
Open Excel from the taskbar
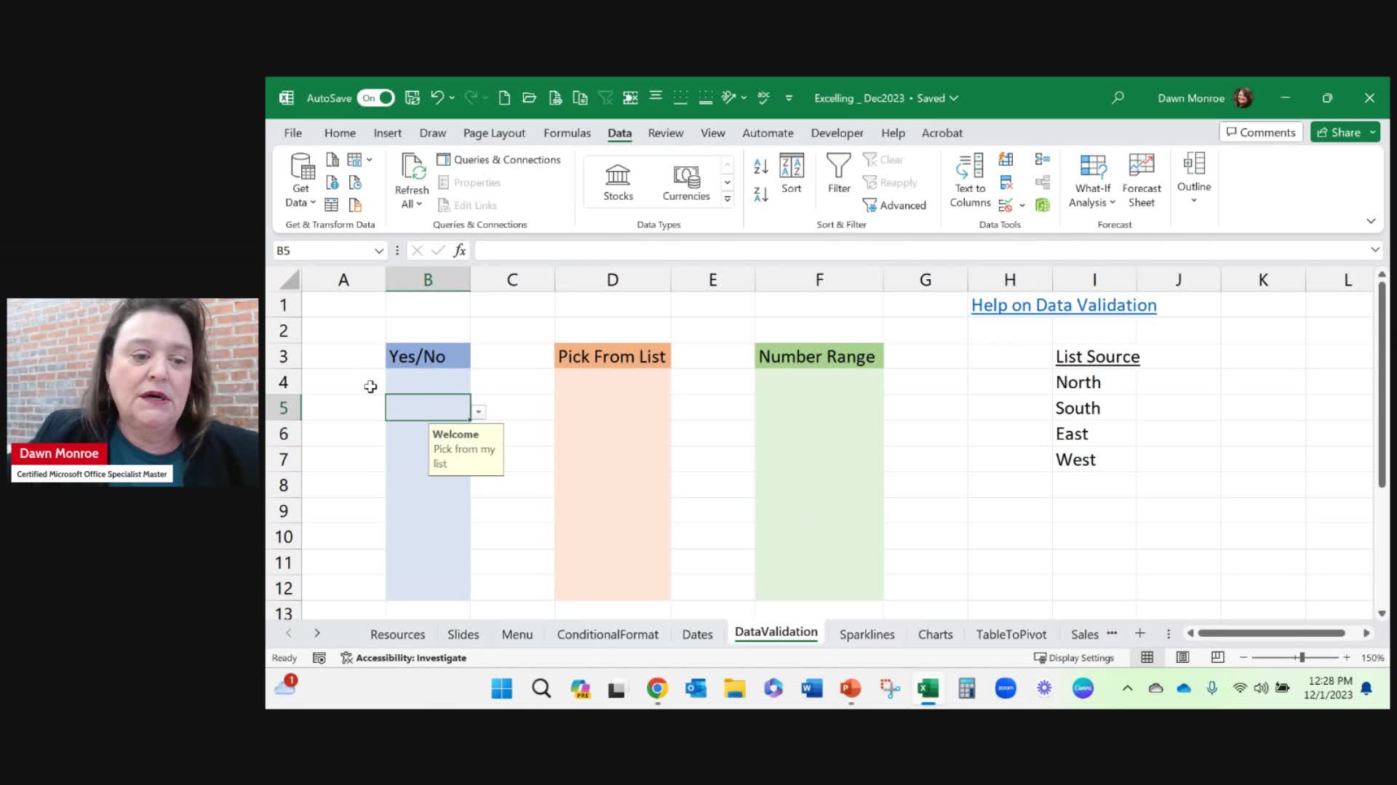click(x=927, y=688)
